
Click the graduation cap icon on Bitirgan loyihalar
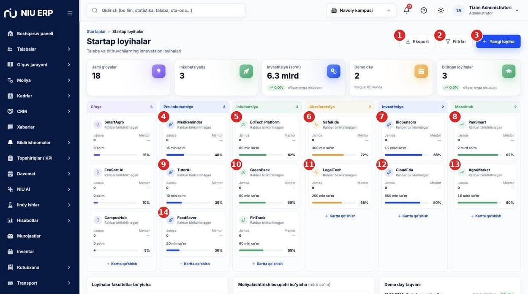coord(509,71)
